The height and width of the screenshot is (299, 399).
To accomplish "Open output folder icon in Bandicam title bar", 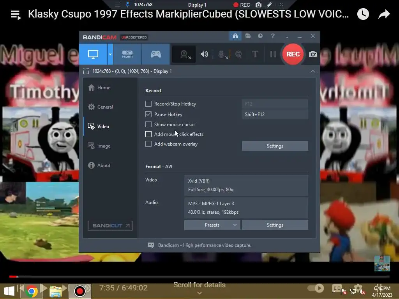I will 248,36.
